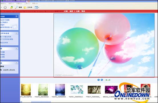Select the yellow forest thumbnail
This screenshot has height=103, width=158.
(x=26, y=90)
